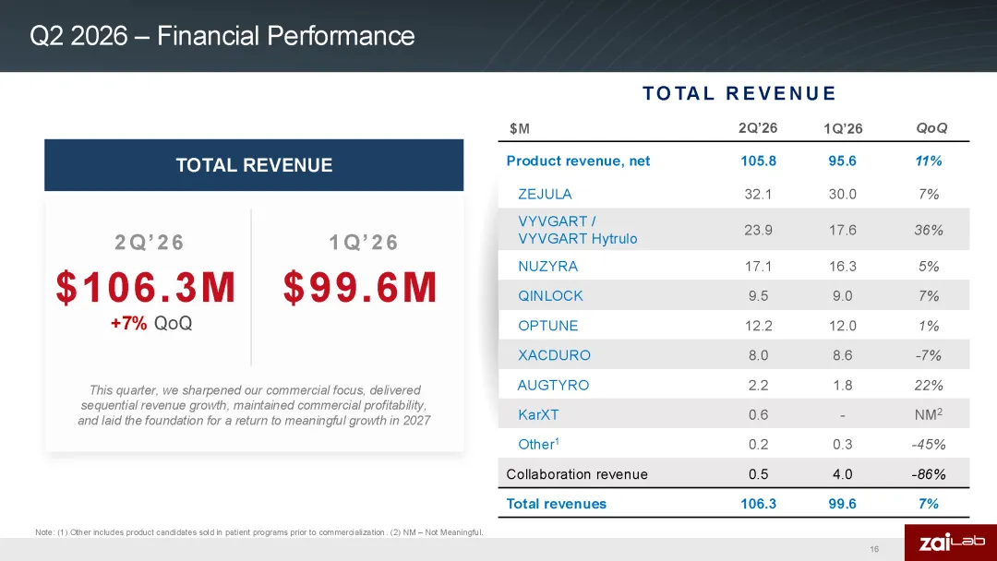Click the footnote text at slide bottom

(x=259, y=532)
